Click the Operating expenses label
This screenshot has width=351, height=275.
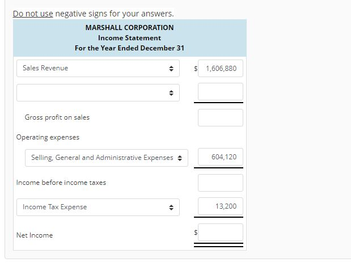[48, 137]
